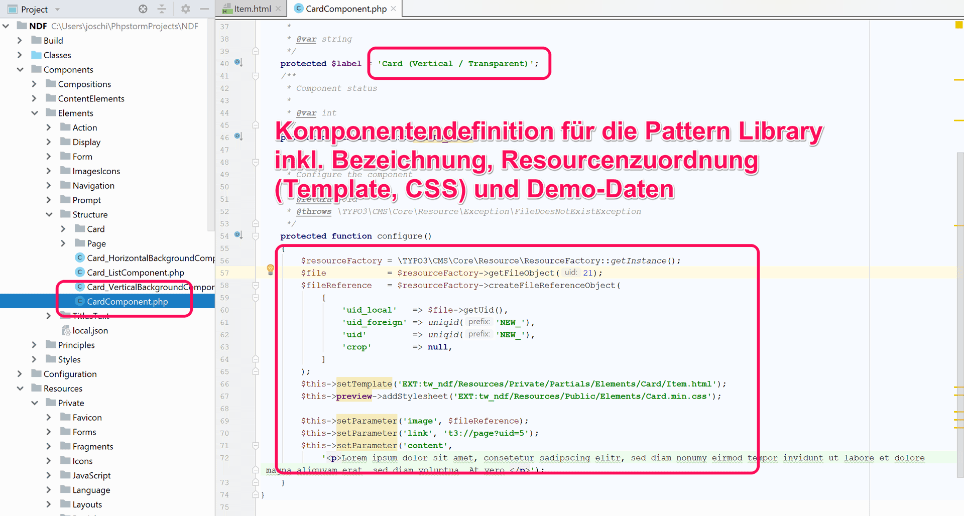Click the override gutter icon on line 46
The height and width of the screenshot is (516, 964).
tap(238, 137)
